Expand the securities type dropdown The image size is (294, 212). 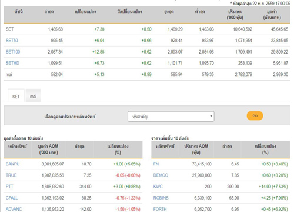tap(171, 117)
